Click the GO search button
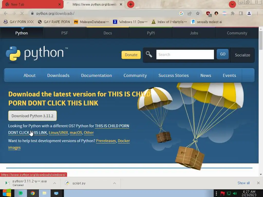Screen dimensions: 263x197 [x=223, y=54]
